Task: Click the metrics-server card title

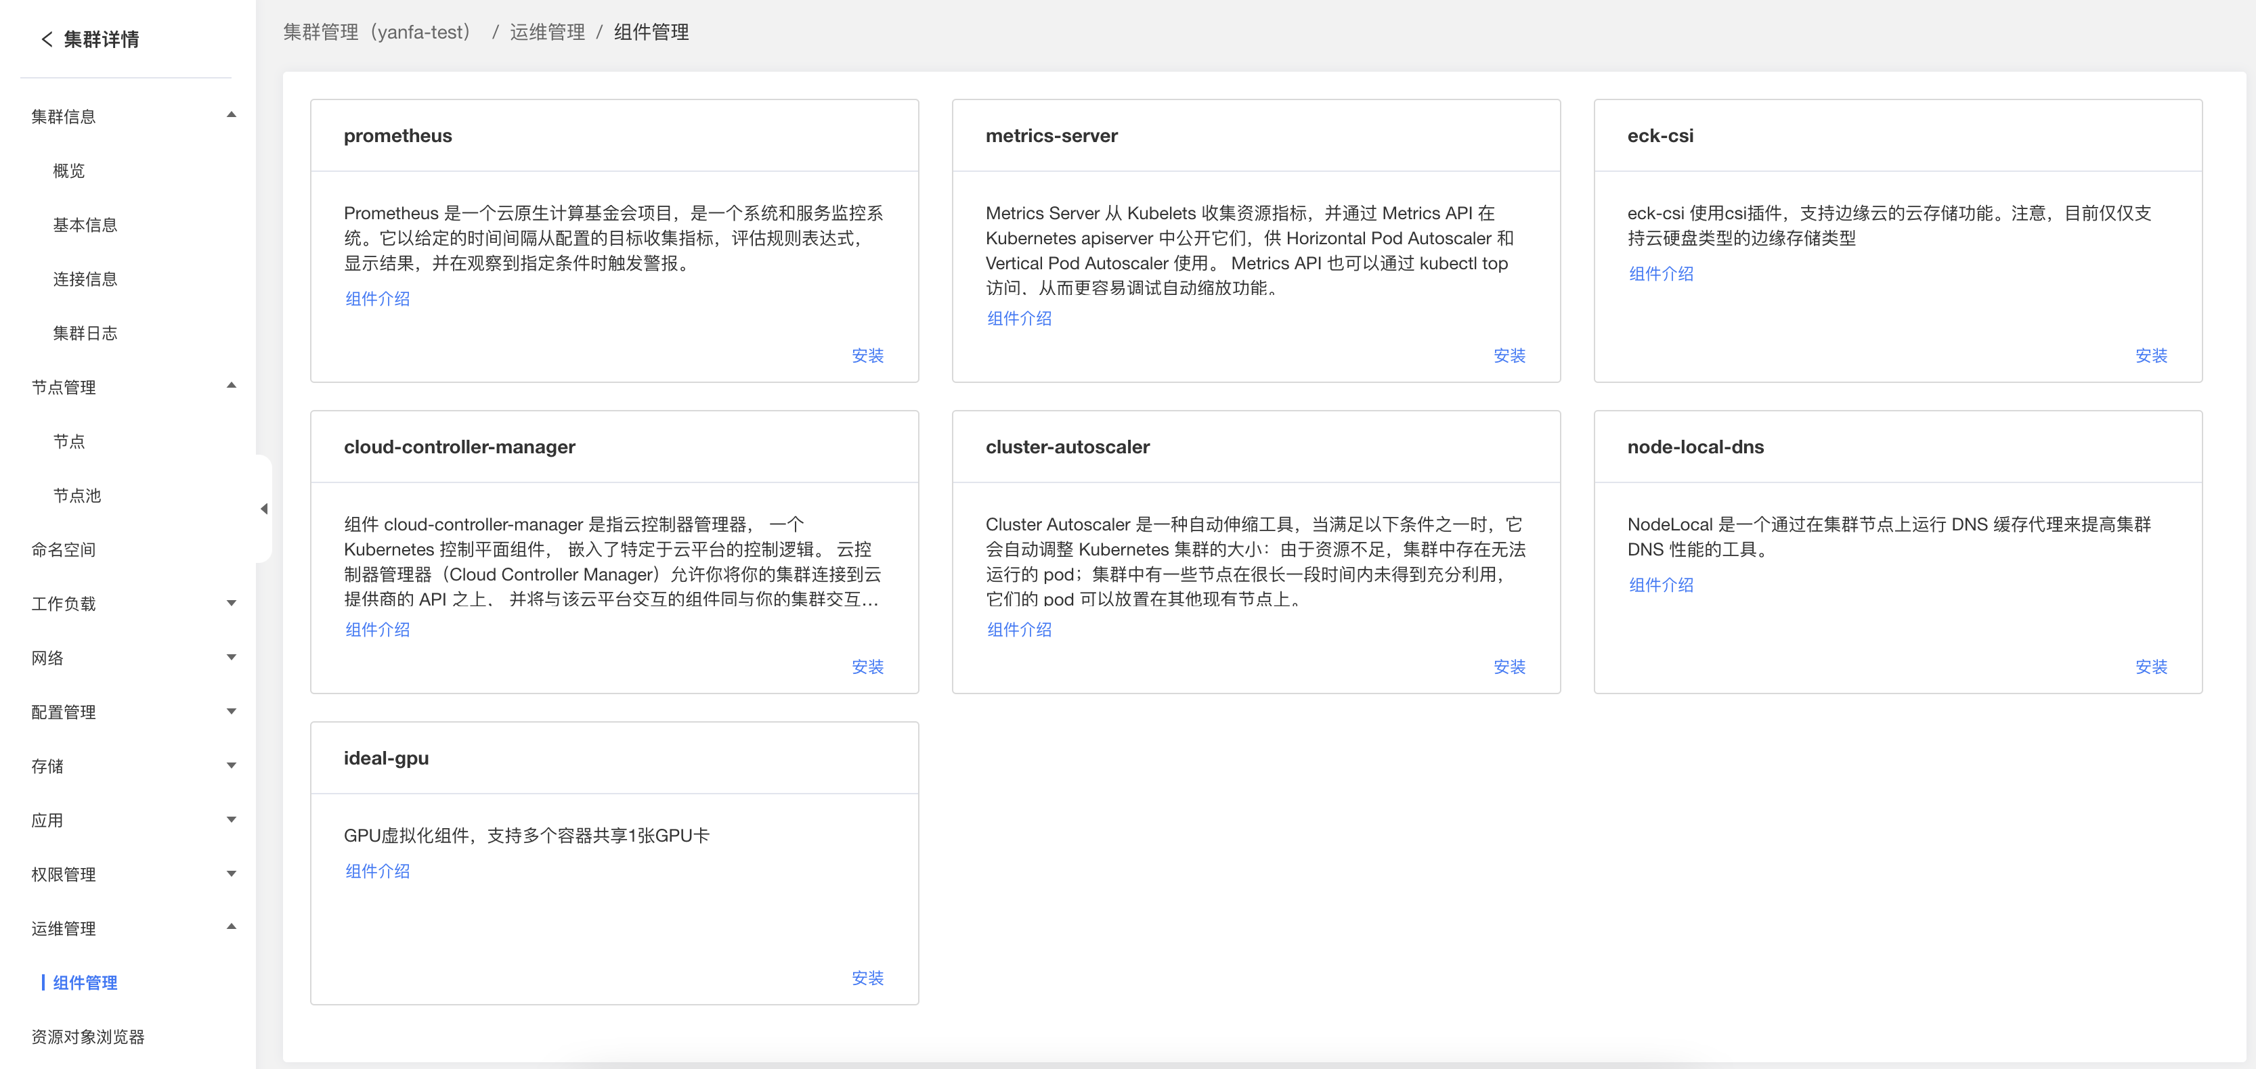Action: pyautogui.click(x=1051, y=135)
